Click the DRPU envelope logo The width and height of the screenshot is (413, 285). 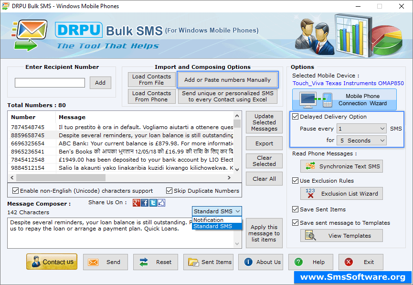(30, 35)
